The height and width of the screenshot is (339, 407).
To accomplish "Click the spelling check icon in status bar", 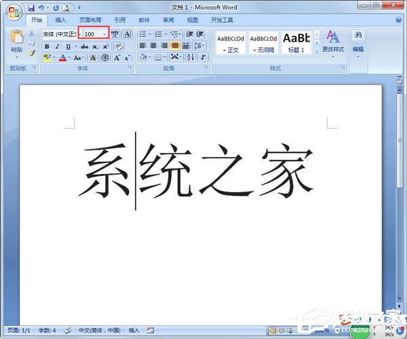I will click(x=68, y=331).
